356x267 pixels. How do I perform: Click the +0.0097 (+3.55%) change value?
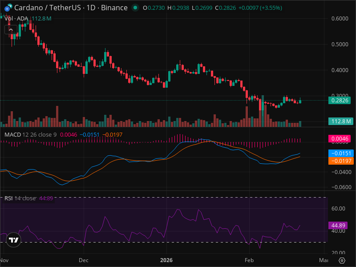coord(260,8)
